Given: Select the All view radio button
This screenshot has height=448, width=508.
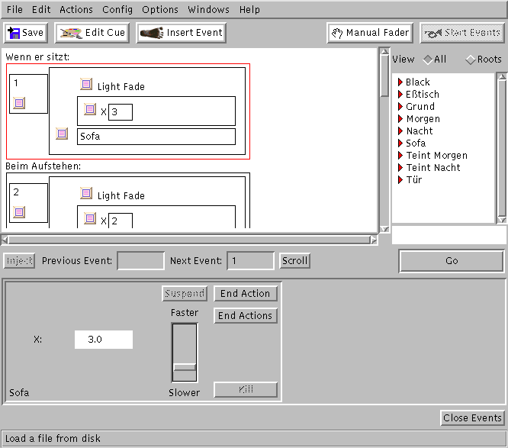Looking at the screenshot, I should point(428,60).
